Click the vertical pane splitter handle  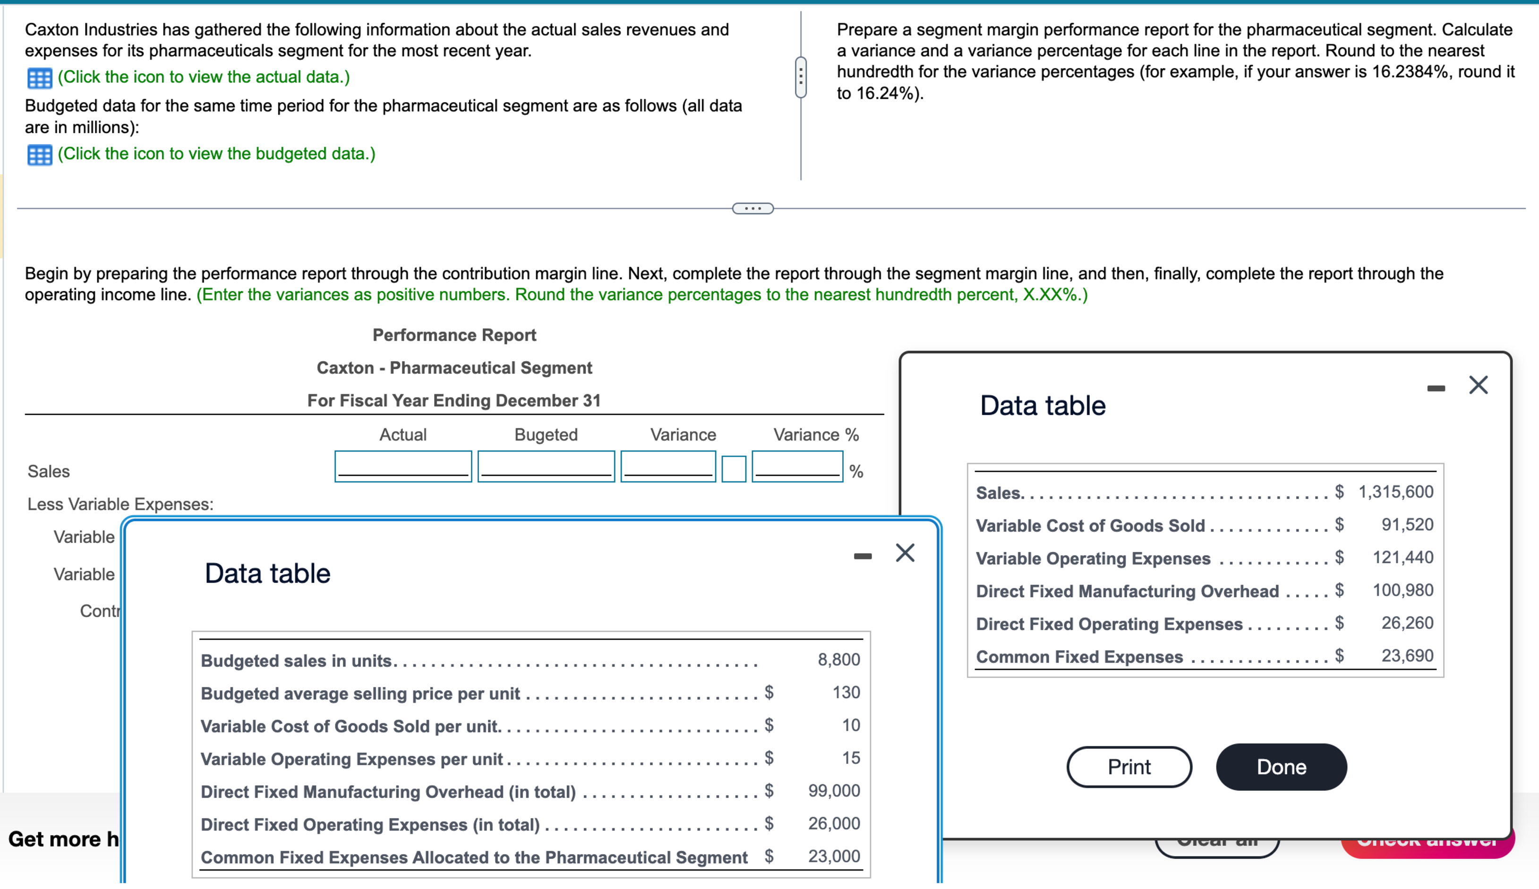click(801, 77)
